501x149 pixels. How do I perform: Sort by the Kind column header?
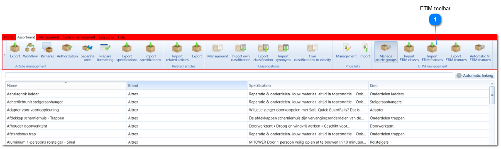pyautogui.click(x=428, y=85)
